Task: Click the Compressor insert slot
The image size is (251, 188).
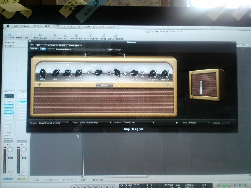Action: point(9,113)
